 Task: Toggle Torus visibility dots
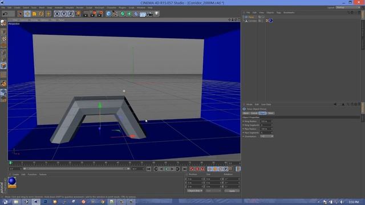click(x=263, y=17)
